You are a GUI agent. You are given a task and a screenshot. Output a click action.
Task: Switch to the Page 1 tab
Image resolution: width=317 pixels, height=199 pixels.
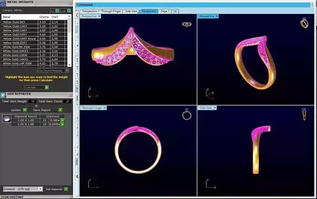[165, 11]
